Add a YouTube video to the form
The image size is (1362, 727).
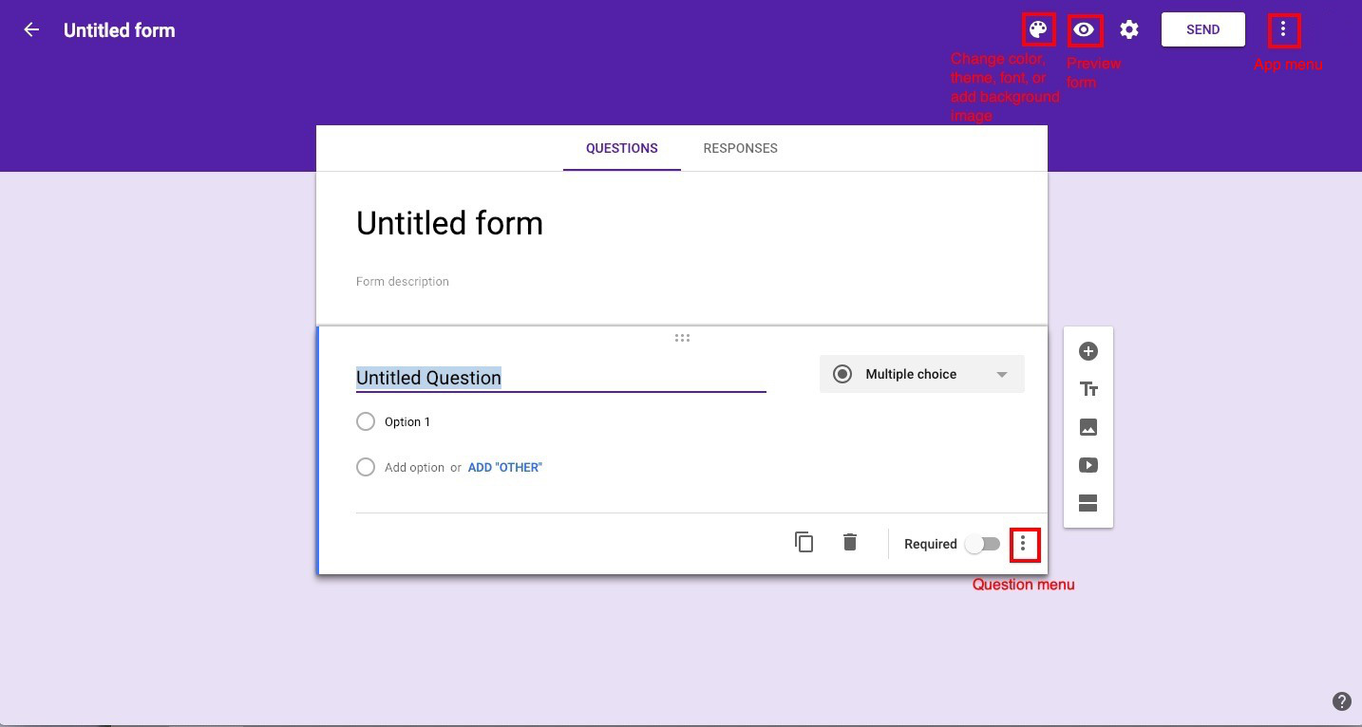tap(1088, 465)
